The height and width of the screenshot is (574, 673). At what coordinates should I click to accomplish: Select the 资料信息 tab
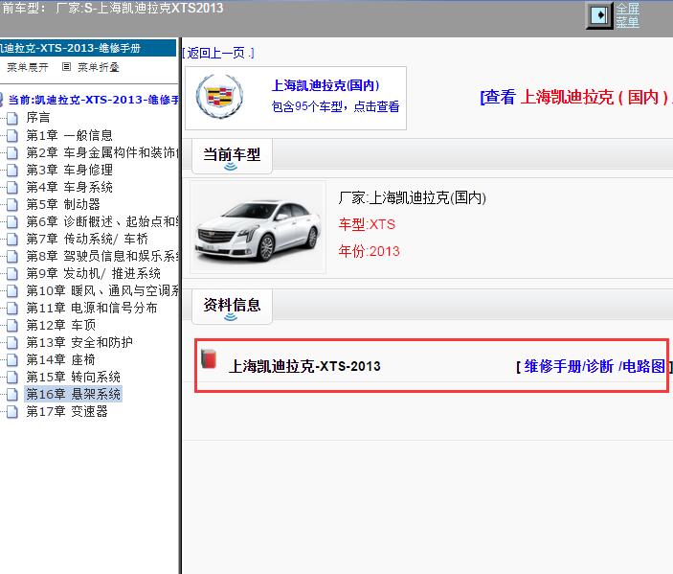tap(232, 307)
